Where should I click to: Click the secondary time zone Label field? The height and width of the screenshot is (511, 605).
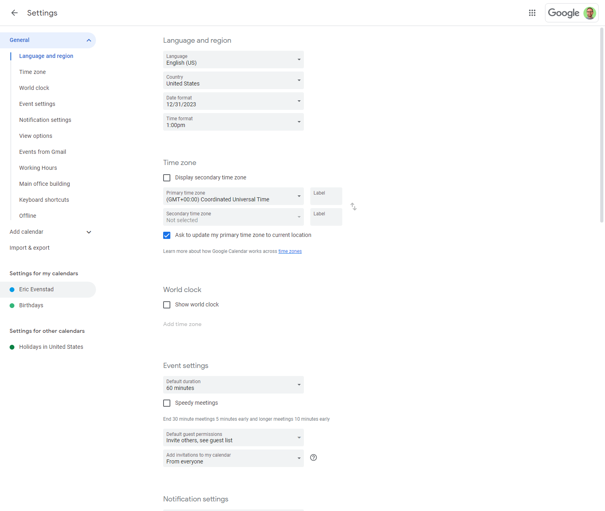pos(326,217)
